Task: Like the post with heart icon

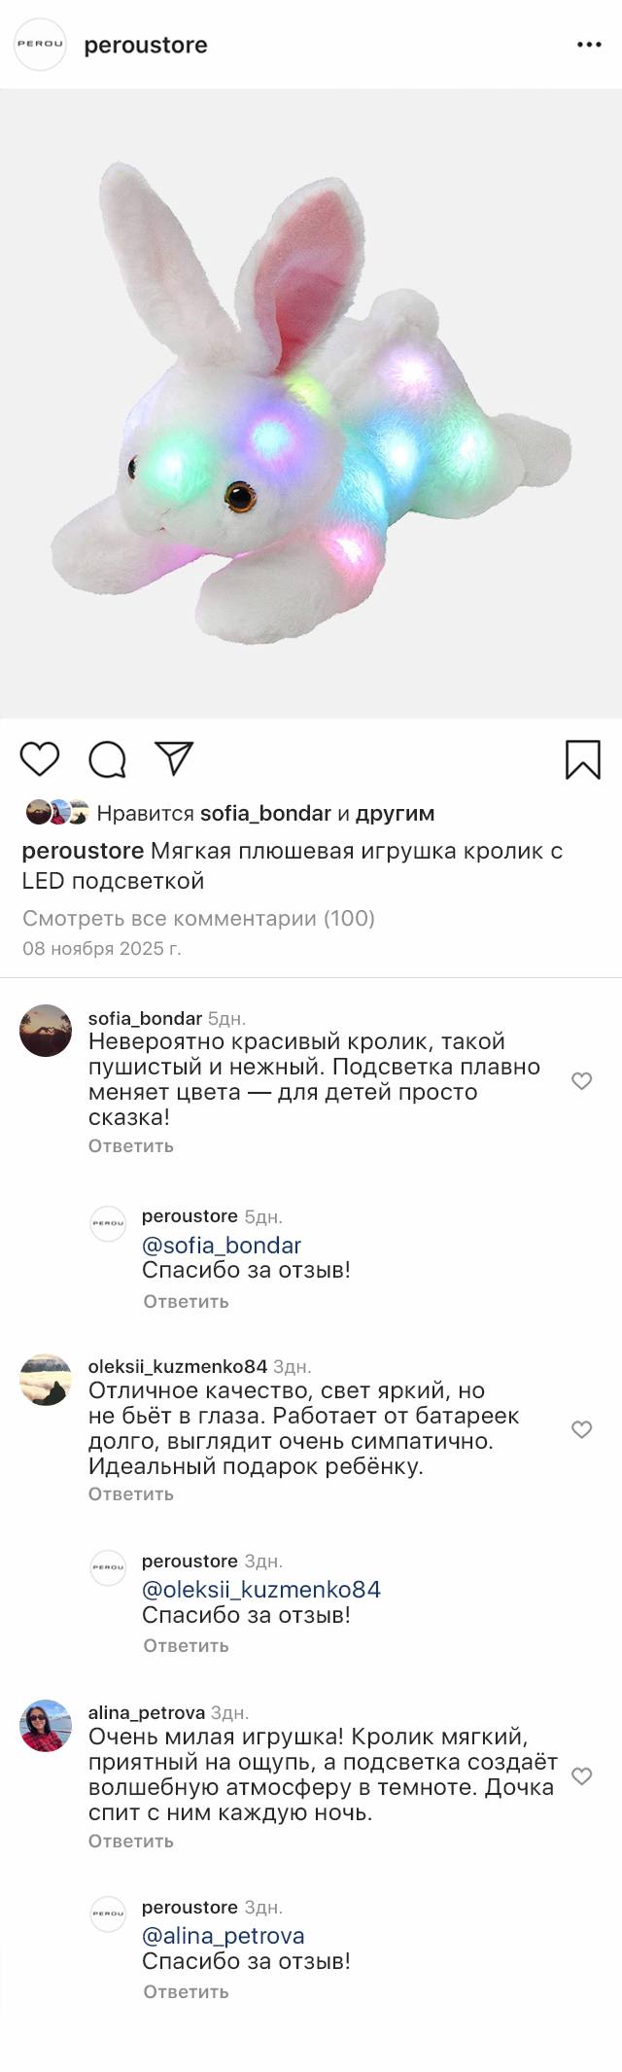Action: (40, 758)
